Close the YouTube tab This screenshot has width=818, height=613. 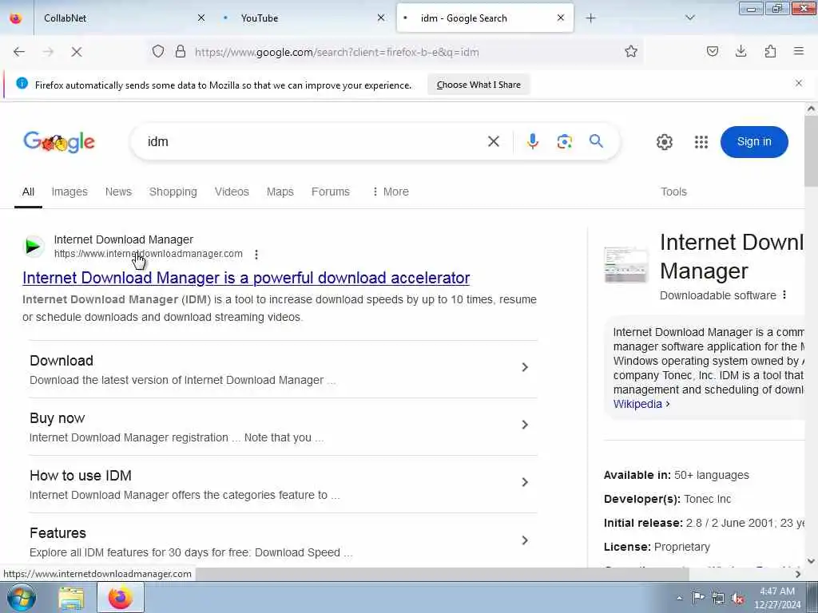tap(381, 18)
